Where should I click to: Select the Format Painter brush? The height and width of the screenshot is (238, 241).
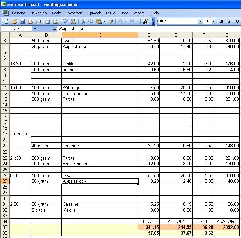(111, 21)
